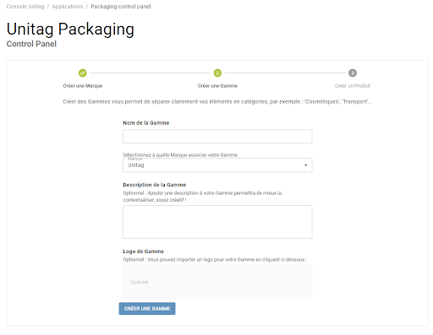The width and height of the screenshot is (433, 335).
Task: Click the Nom de la Gamme label
Action: point(146,123)
